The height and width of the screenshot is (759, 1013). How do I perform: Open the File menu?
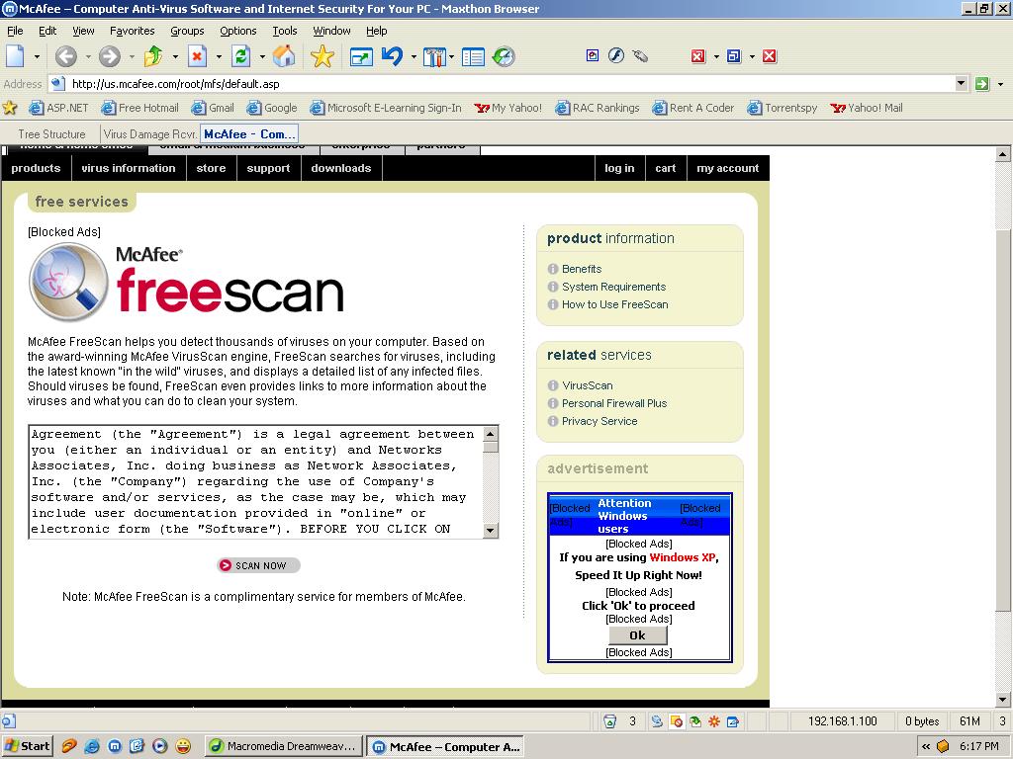(x=15, y=31)
